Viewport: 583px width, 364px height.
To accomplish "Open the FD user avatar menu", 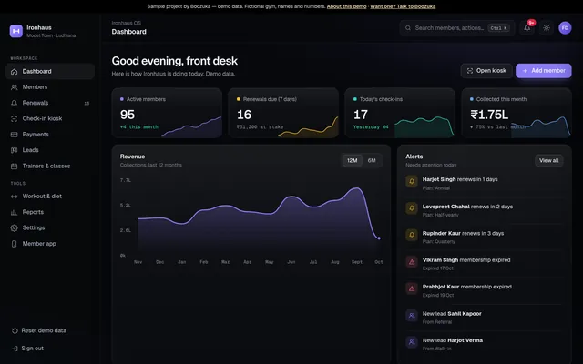I will [x=565, y=28].
